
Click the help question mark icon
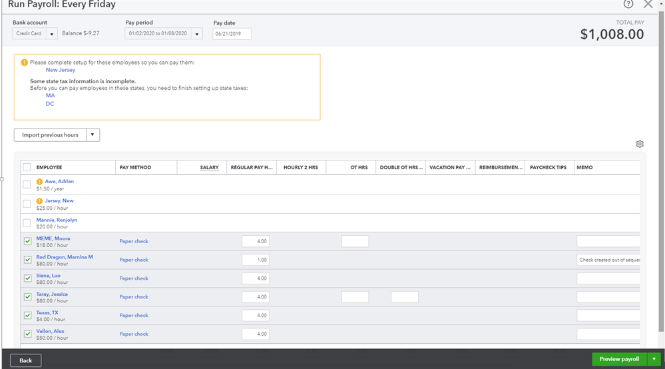tap(628, 5)
